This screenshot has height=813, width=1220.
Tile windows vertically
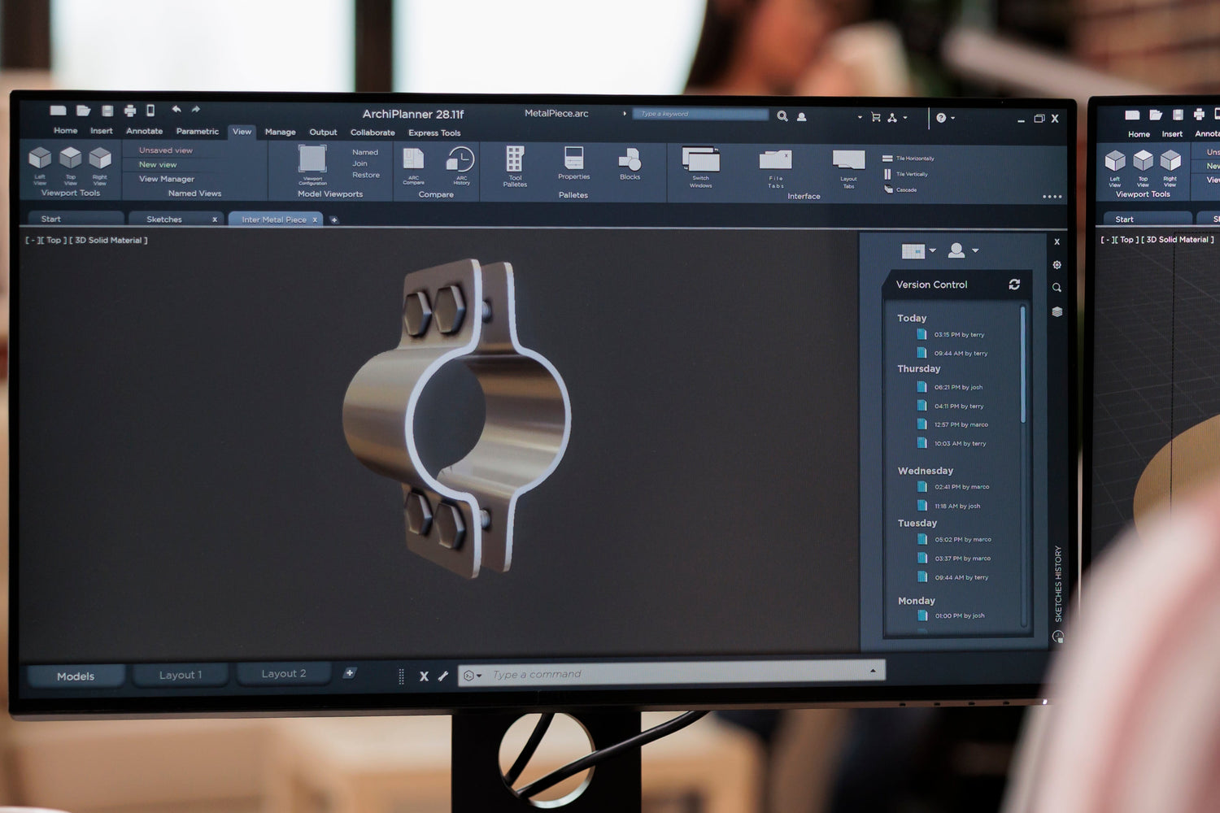click(905, 174)
